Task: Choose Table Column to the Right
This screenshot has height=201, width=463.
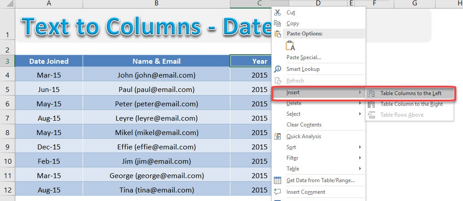Action: pos(410,104)
